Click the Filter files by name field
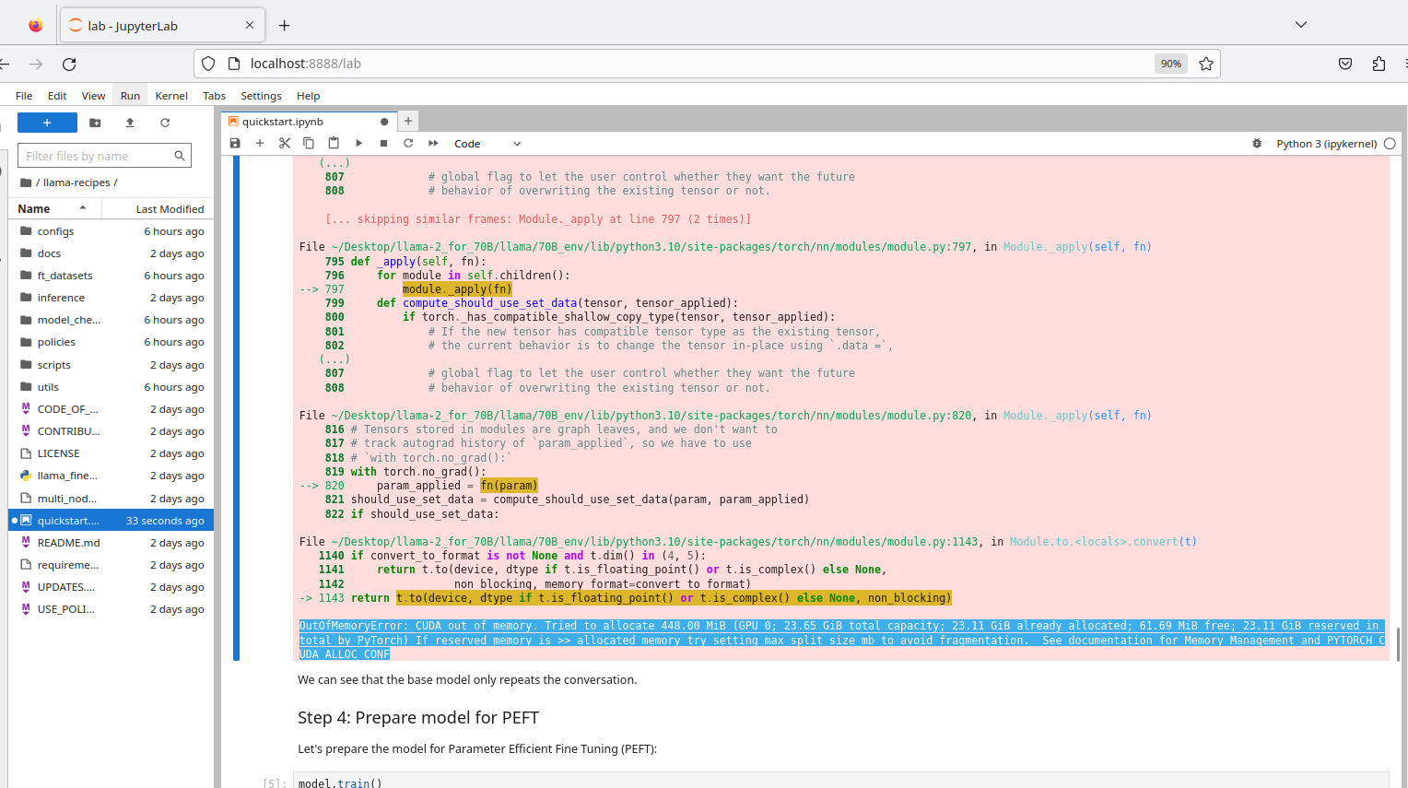Image resolution: width=1408 pixels, height=788 pixels. (x=97, y=155)
